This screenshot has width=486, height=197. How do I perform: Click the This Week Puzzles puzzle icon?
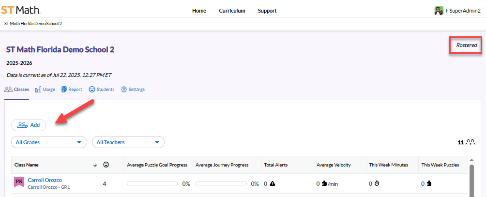click(429, 183)
